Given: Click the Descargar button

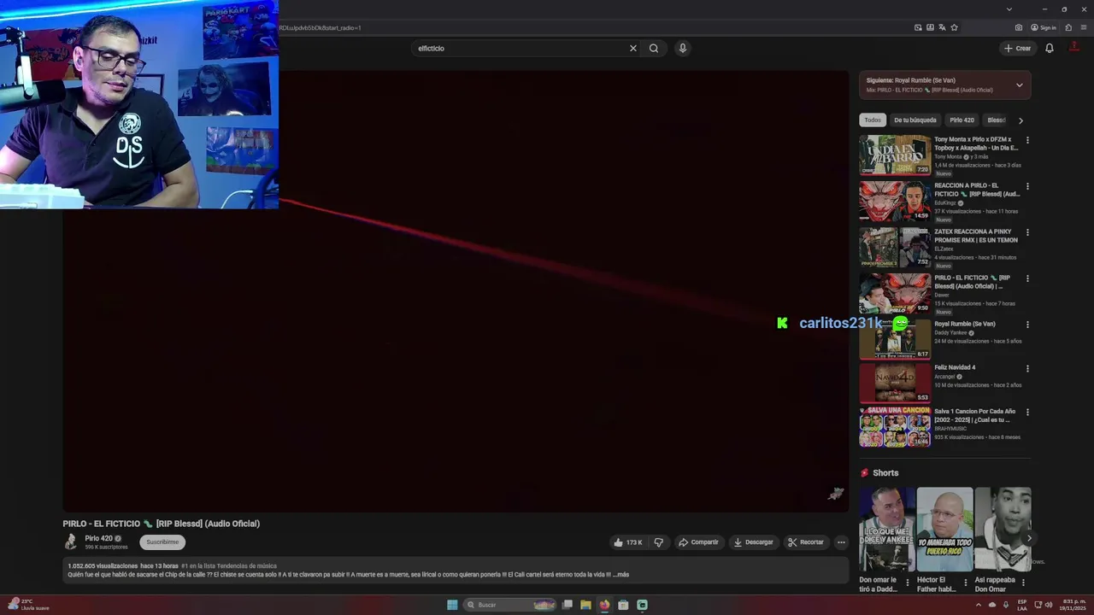Looking at the screenshot, I should [753, 542].
